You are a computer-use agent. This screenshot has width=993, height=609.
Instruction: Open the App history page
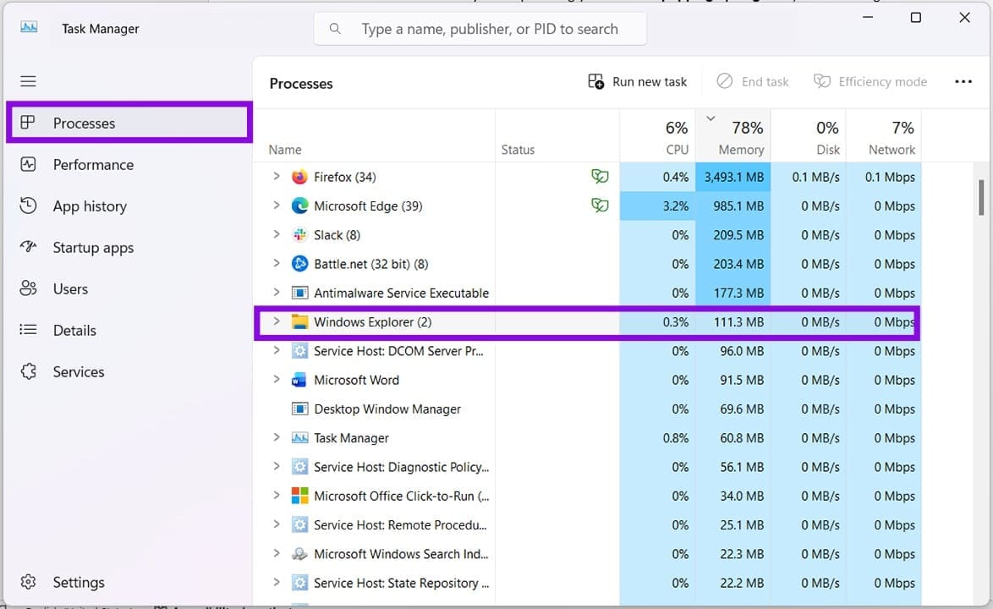point(129,206)
